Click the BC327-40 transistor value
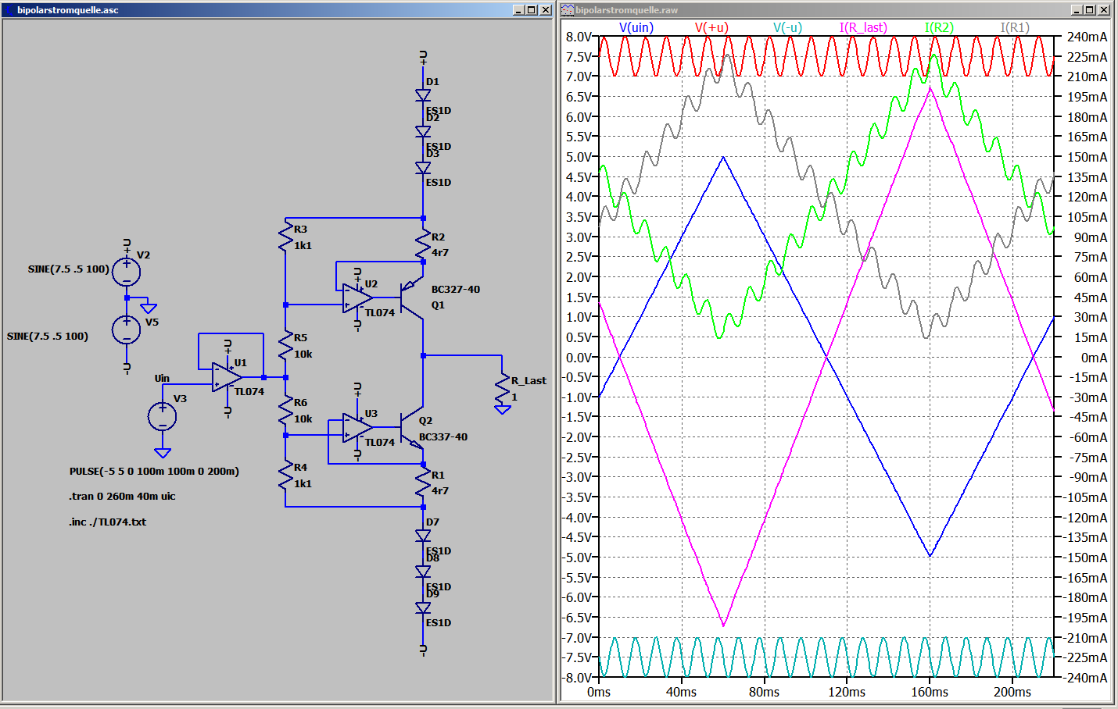 point(456,289)
